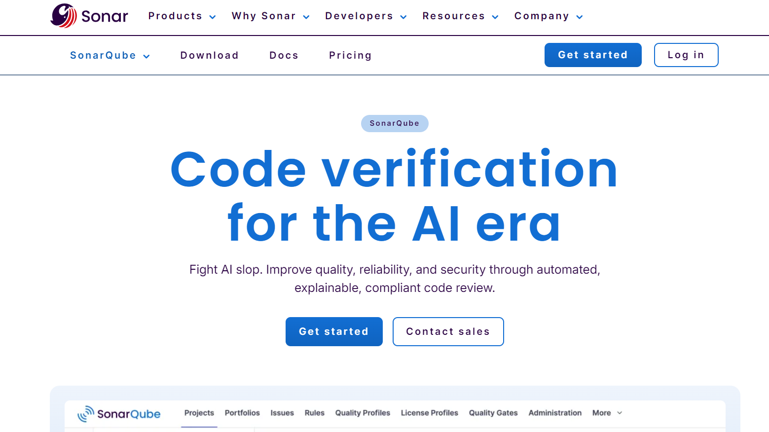This screenshot has height=432, width=769.
Task: Click the Log in button
Action: (x=686, y=55)
